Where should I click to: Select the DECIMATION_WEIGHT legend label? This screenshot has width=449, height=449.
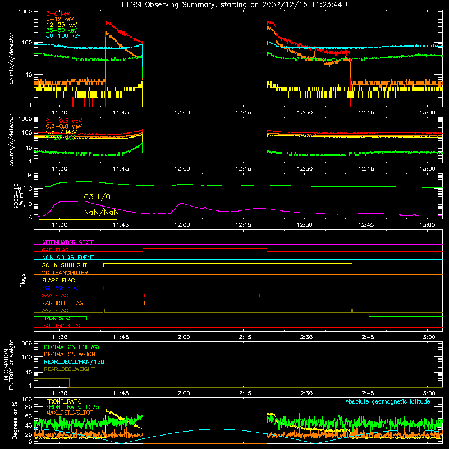click(x=71, y=355)
